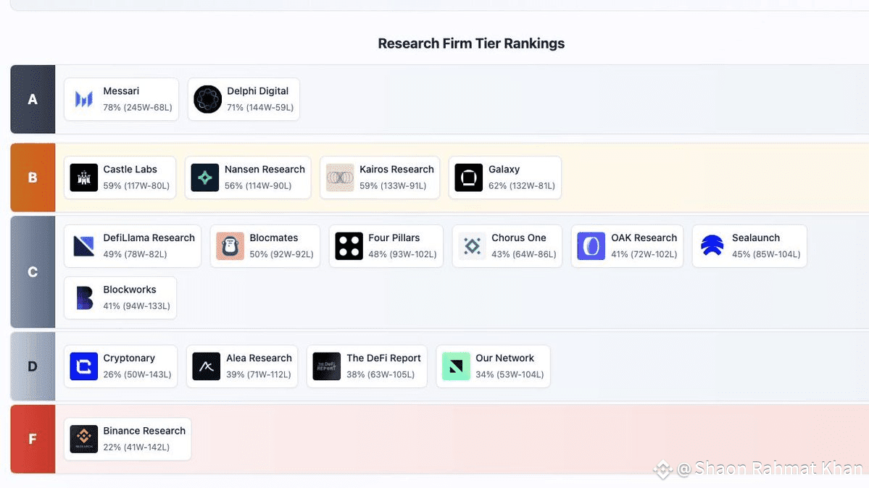869x488 pixels.
Task: Select the Castle Labs castle icon
Action: [x=83, y=178]
